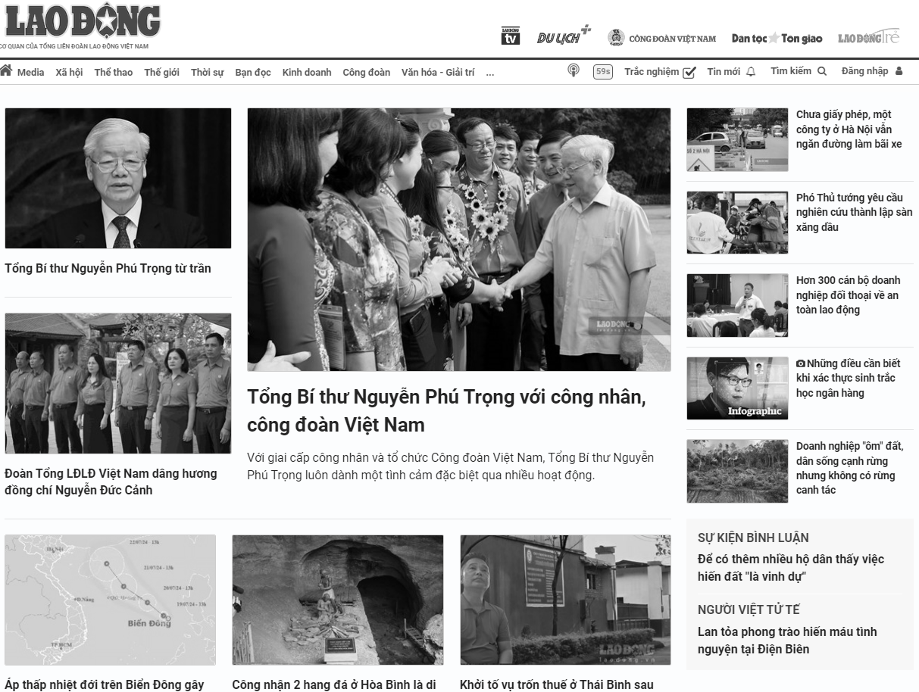Open Tin mới notification bell
This screenshot has width=919, height=692.
click(751, 72)
